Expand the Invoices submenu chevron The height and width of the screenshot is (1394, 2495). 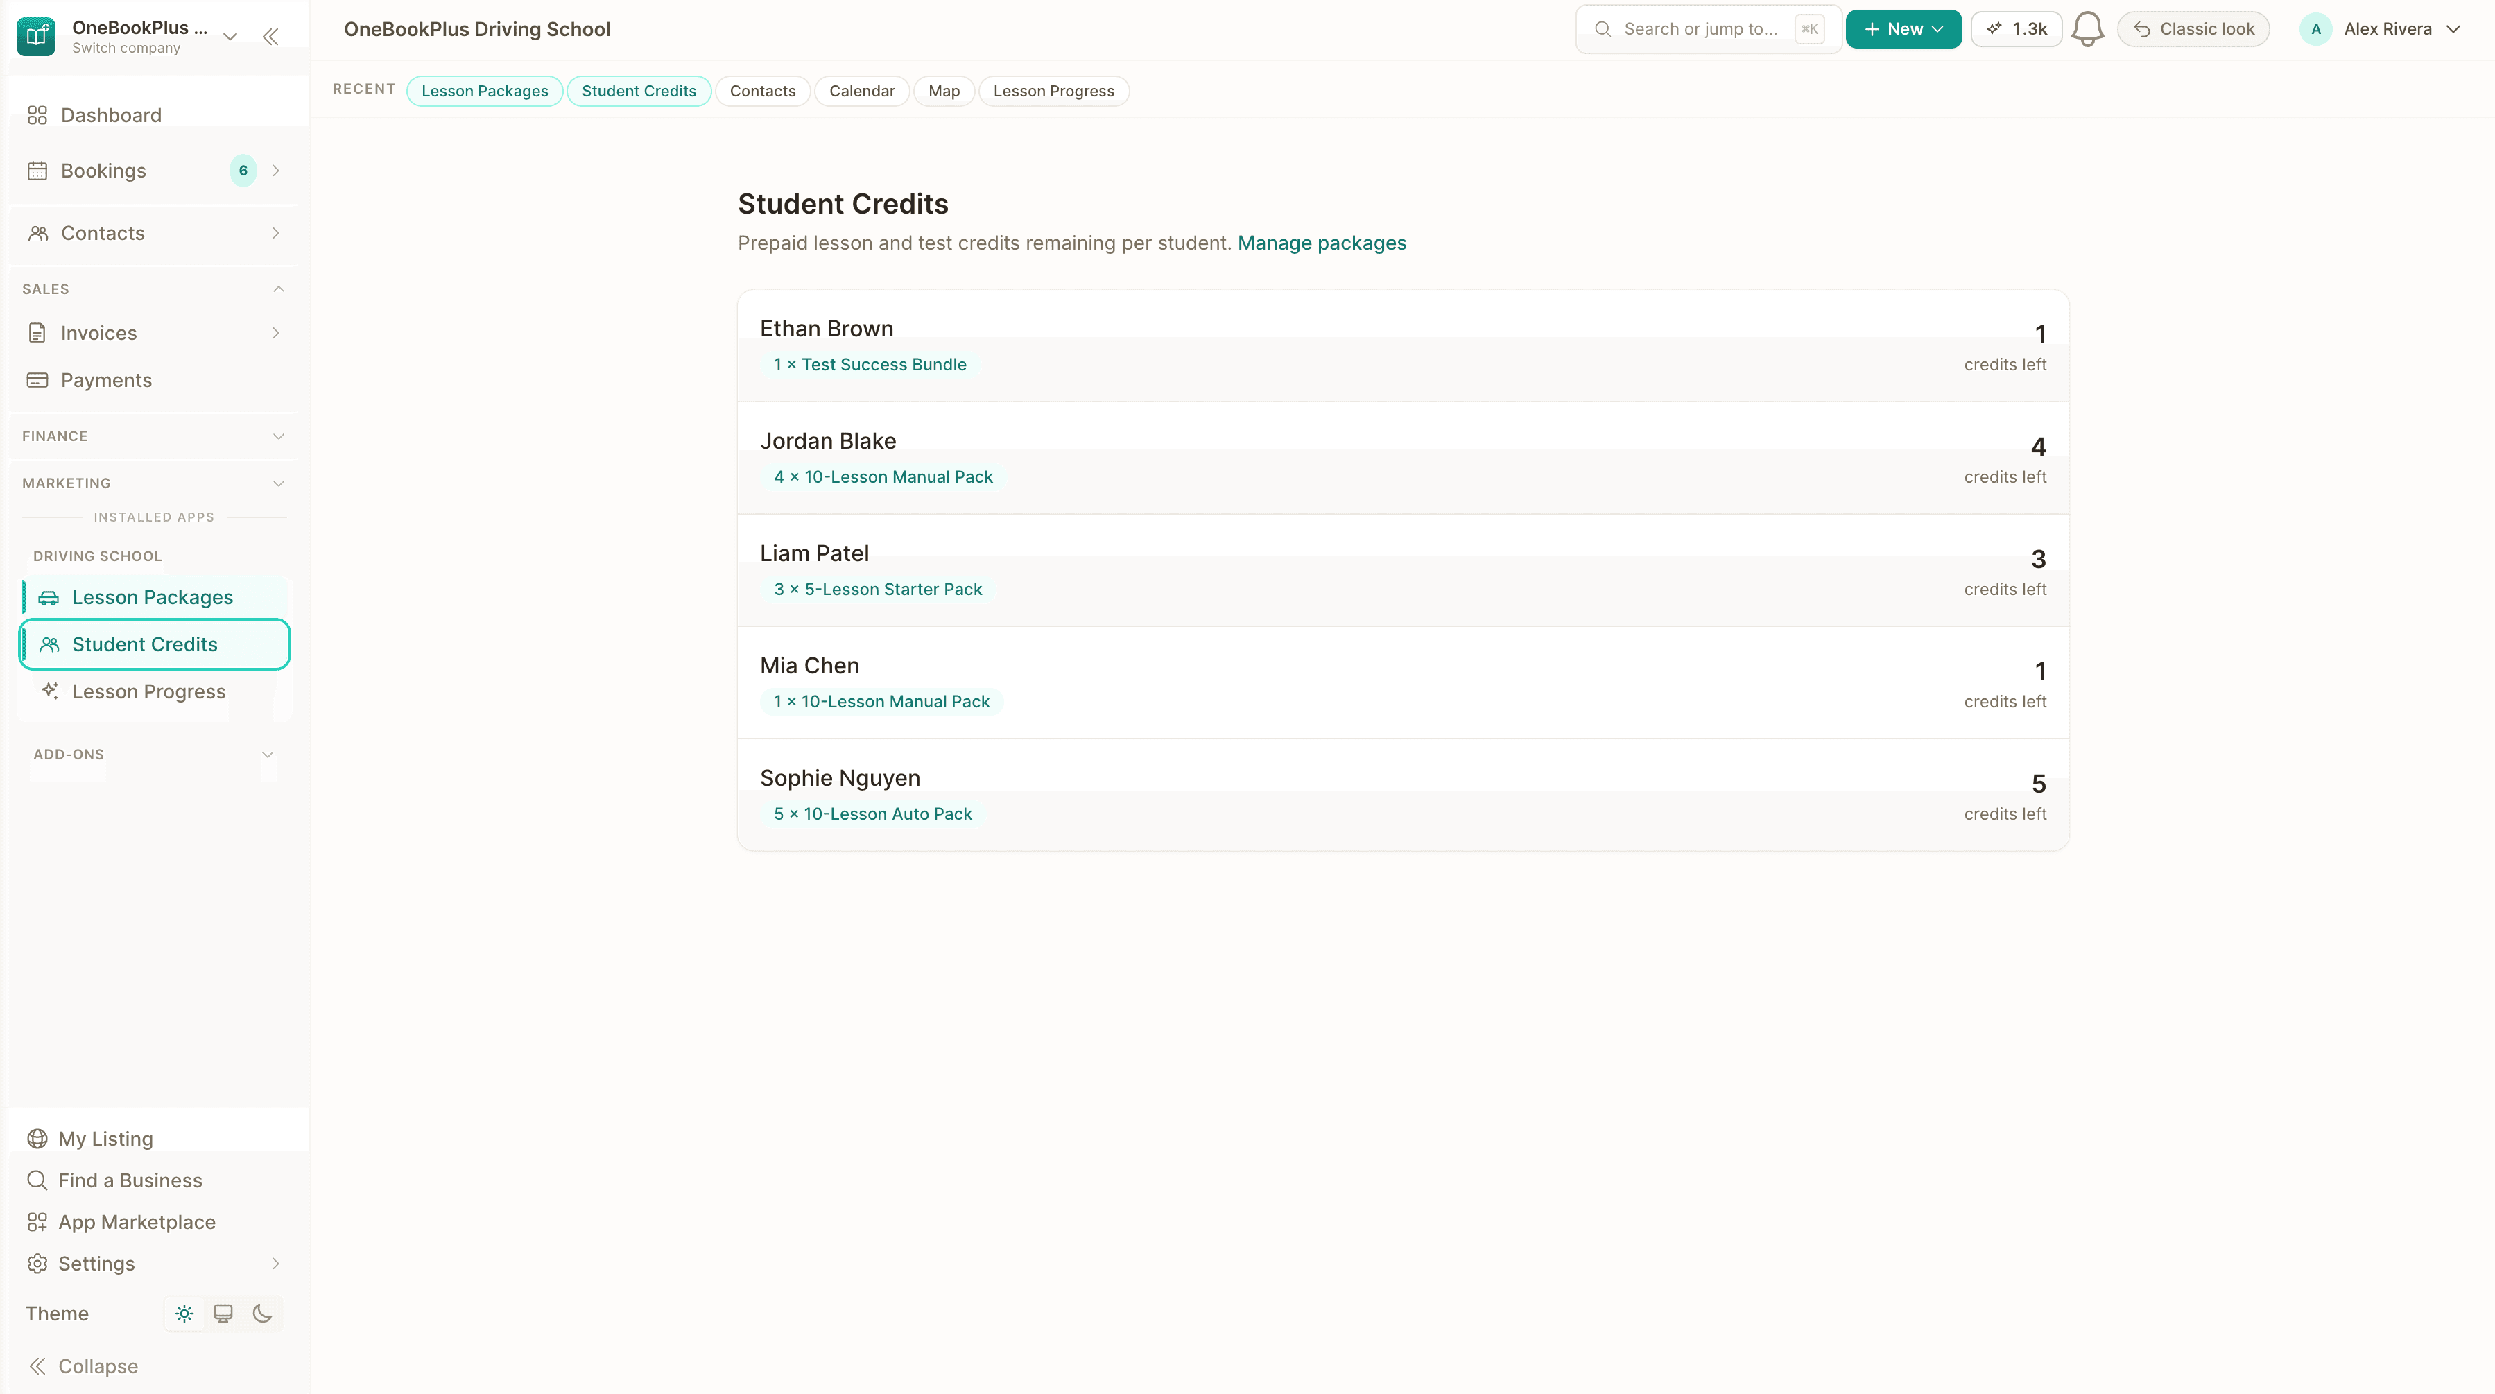(276, 334)
